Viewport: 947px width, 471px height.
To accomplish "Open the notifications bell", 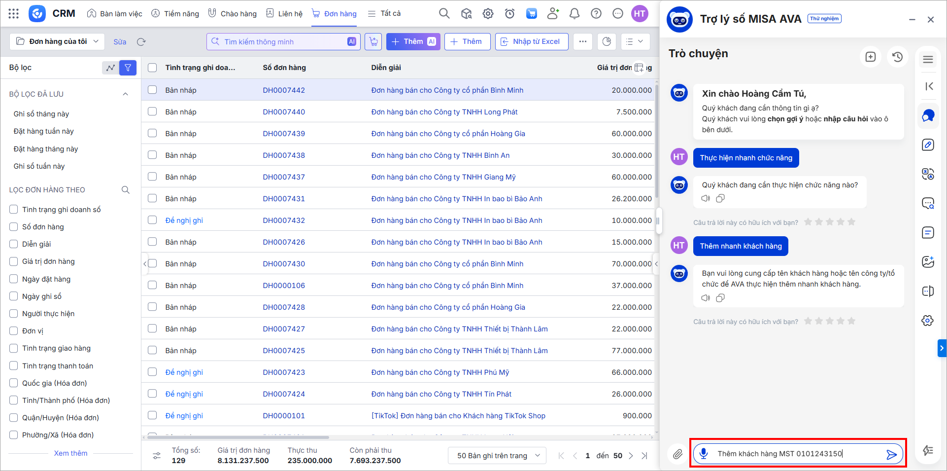I will click(x=574, y=14).
